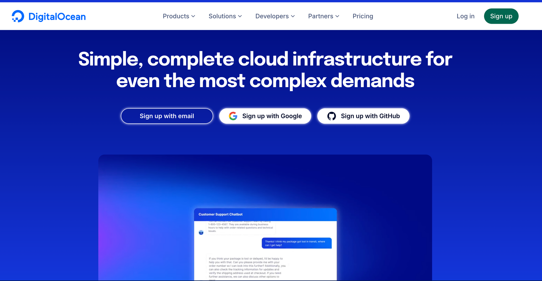Choose Sign up with Google
This screenshot has width=542, height=281.
pyautogui.click(x=265, y=116)
